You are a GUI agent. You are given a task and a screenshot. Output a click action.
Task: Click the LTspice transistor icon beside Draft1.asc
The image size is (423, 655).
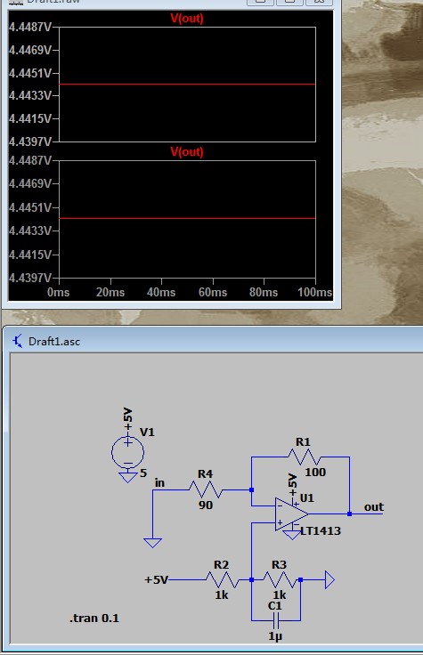pyautogui.click(x=17, y=341)
